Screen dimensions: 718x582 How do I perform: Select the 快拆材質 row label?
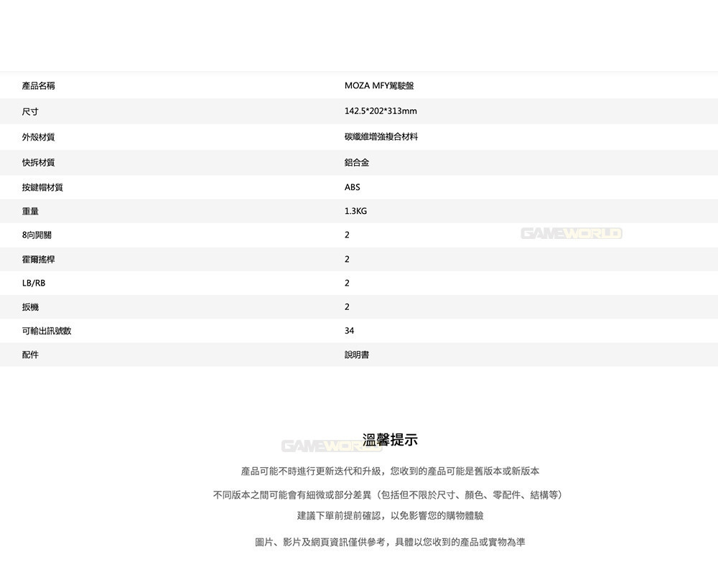39,162
